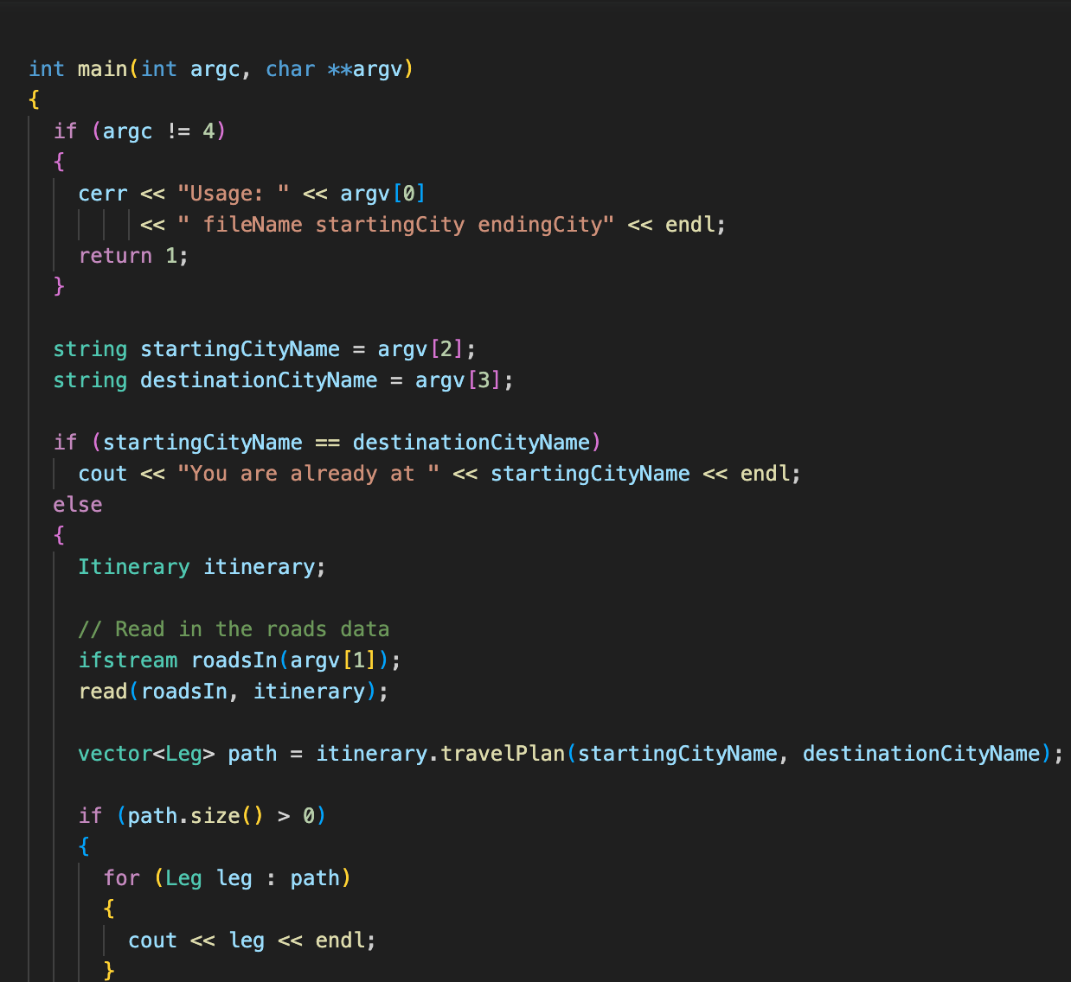The height and width of the screenshot is (982, 1071).
Task: Click the main function name
Action: point(102,68)
